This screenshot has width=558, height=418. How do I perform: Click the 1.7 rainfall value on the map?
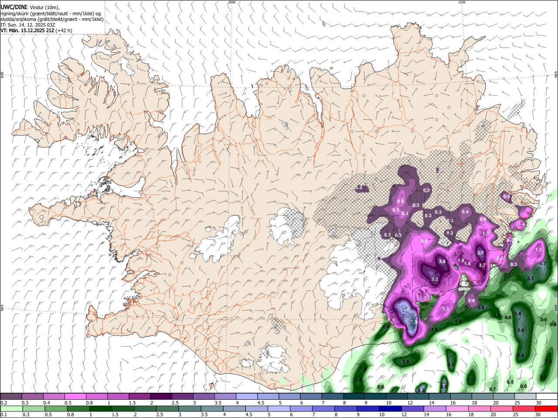tap(470, 381)
